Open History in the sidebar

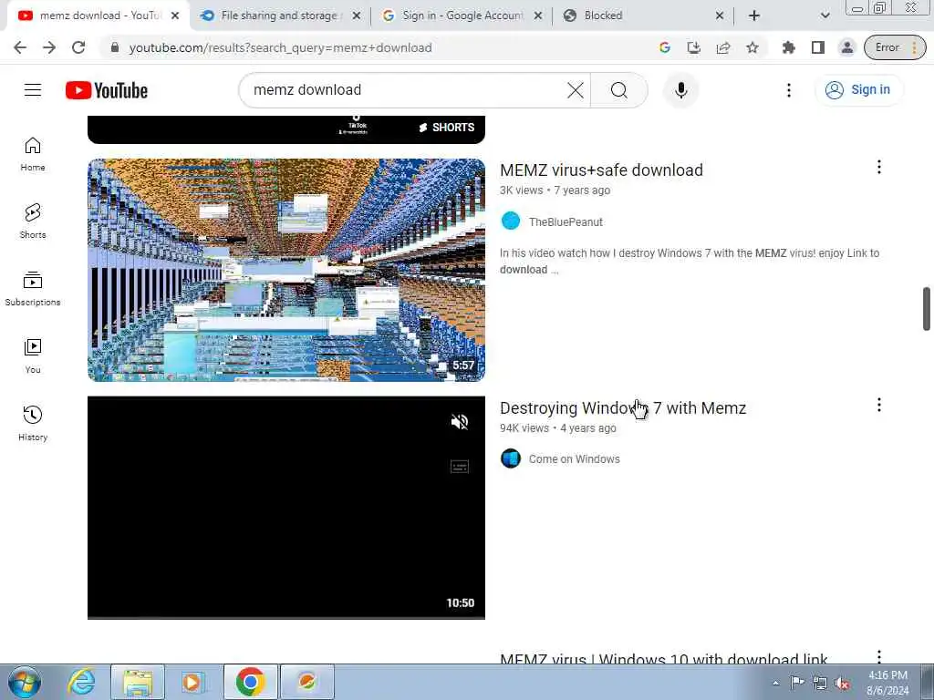pyautogui.click(x=33, y=423)
